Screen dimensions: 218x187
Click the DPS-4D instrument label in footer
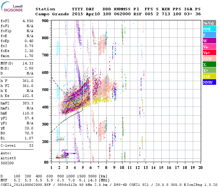tap(120, 185)
